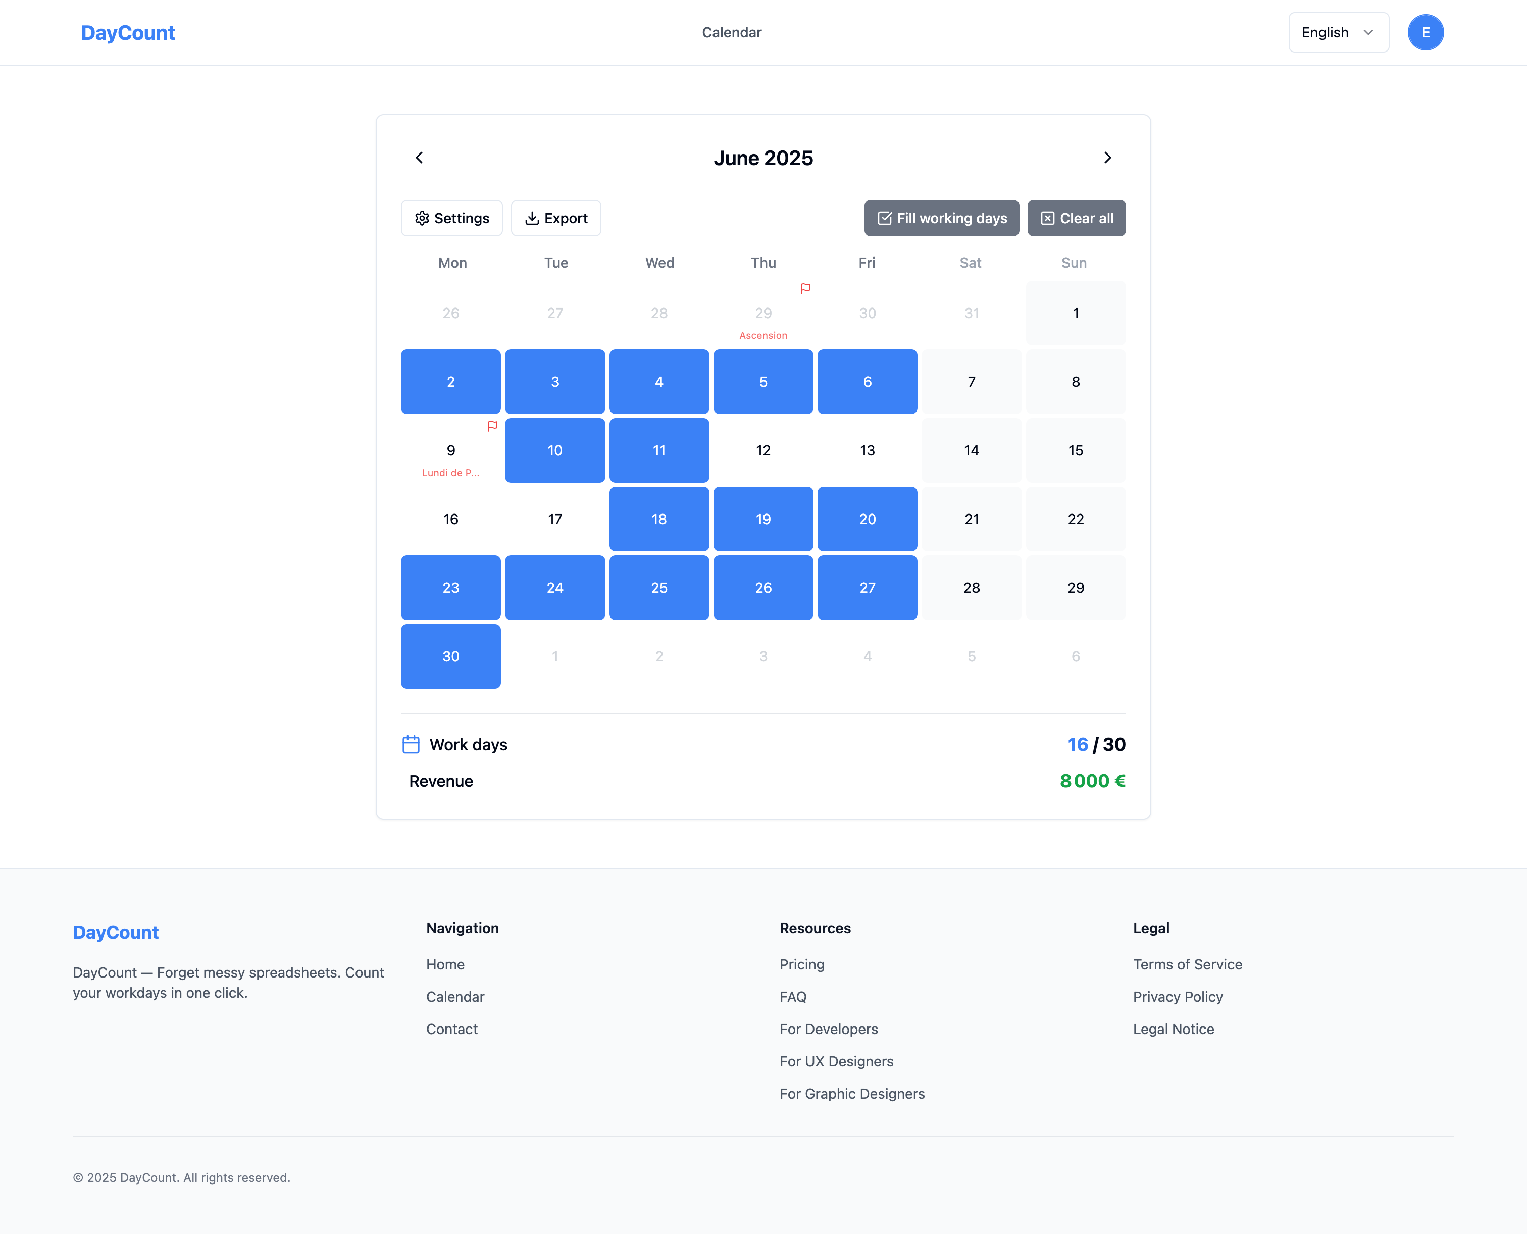This screenshot has width=1527, height=1234.
Task: Toggle June 16 as a working day
Action: 451,519
